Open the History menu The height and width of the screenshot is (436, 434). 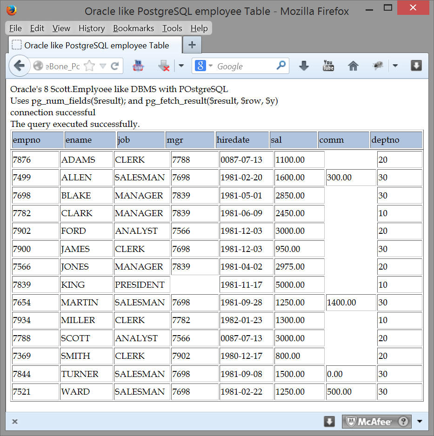tap(91, 28)
